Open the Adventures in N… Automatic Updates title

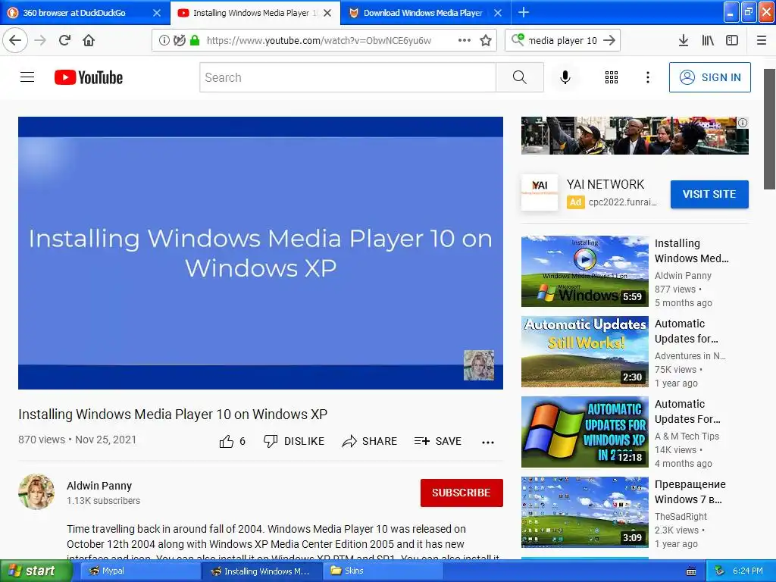[x=687, y=331]
